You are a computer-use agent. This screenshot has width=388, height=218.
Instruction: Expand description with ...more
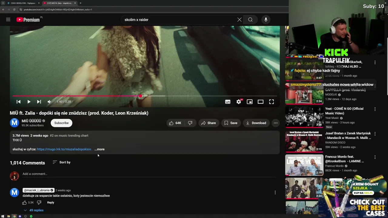[99, 149]
